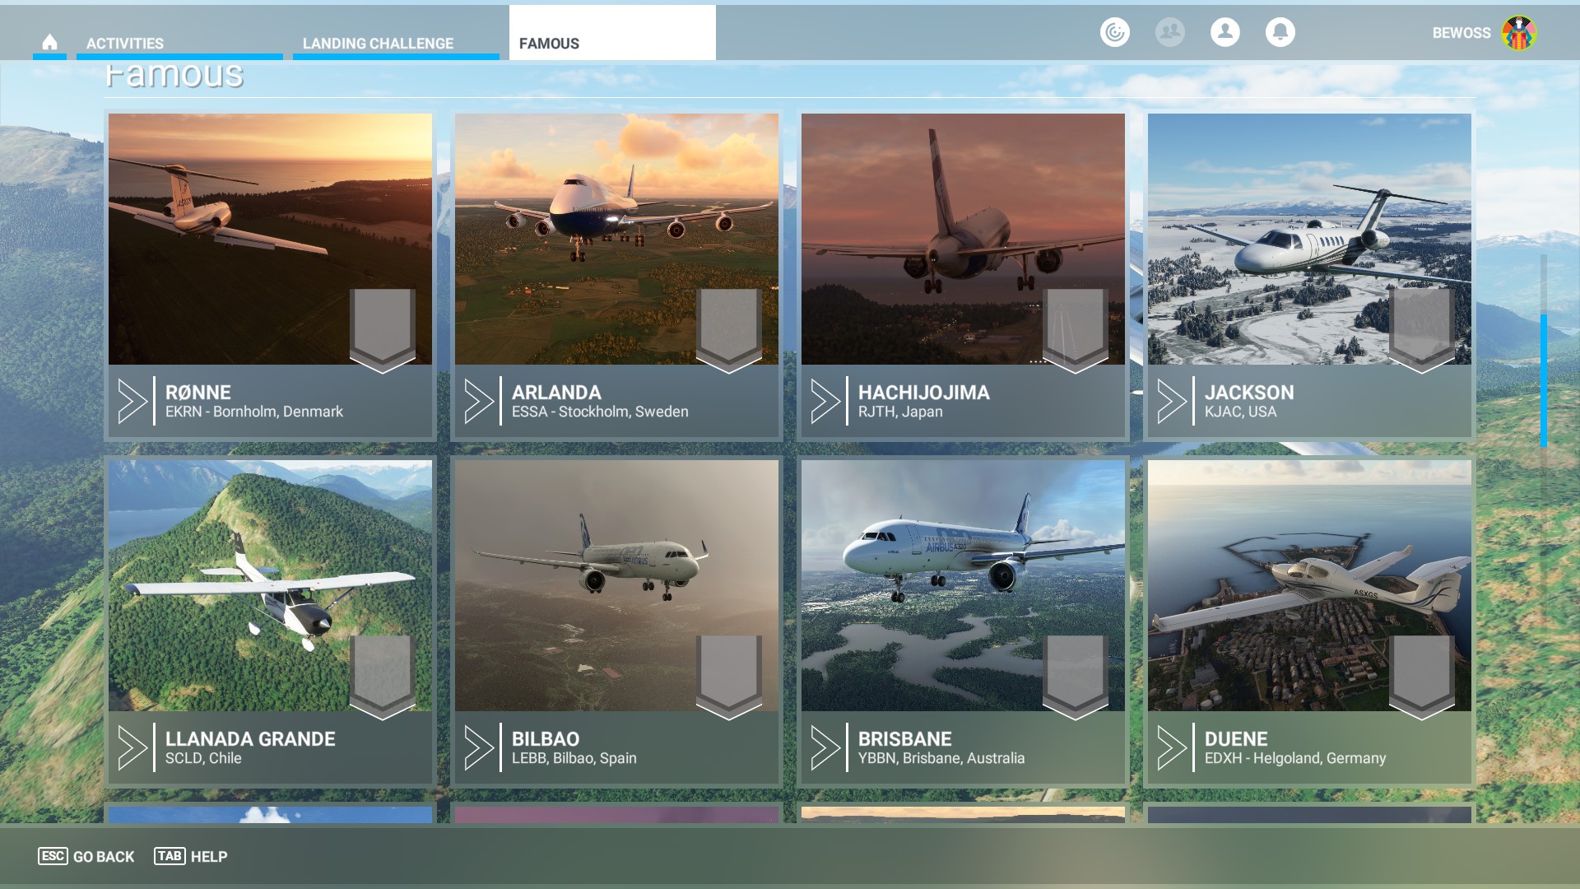Open the Arlanda 747 thumbnail
1580x889 pixels.
tap(616, 239)
